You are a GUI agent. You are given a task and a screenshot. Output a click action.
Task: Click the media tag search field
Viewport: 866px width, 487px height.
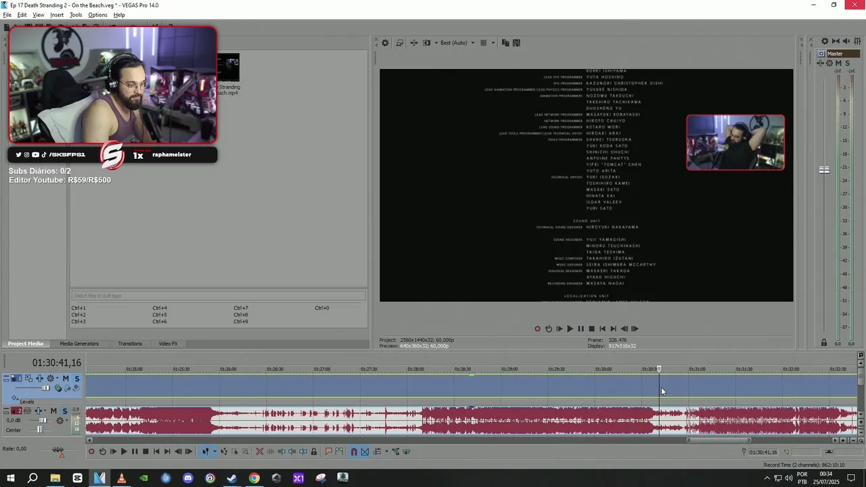point(218,296)
